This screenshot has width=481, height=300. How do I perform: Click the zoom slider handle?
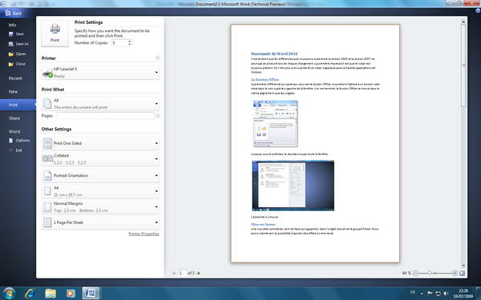(x=430, y=273)
